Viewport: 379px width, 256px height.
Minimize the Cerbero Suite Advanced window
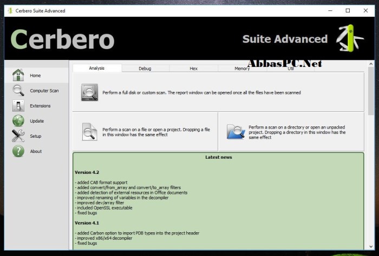330,11
